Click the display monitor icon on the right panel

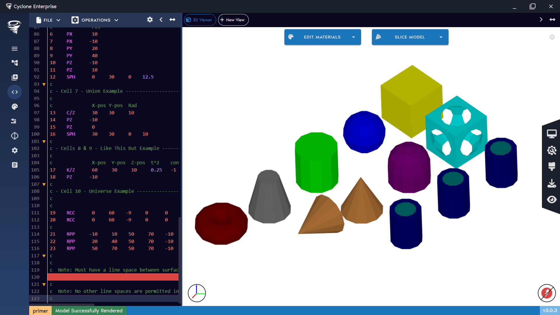pos(552,133)
